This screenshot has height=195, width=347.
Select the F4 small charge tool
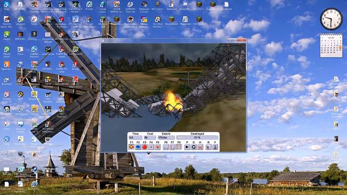coord(151,147)
